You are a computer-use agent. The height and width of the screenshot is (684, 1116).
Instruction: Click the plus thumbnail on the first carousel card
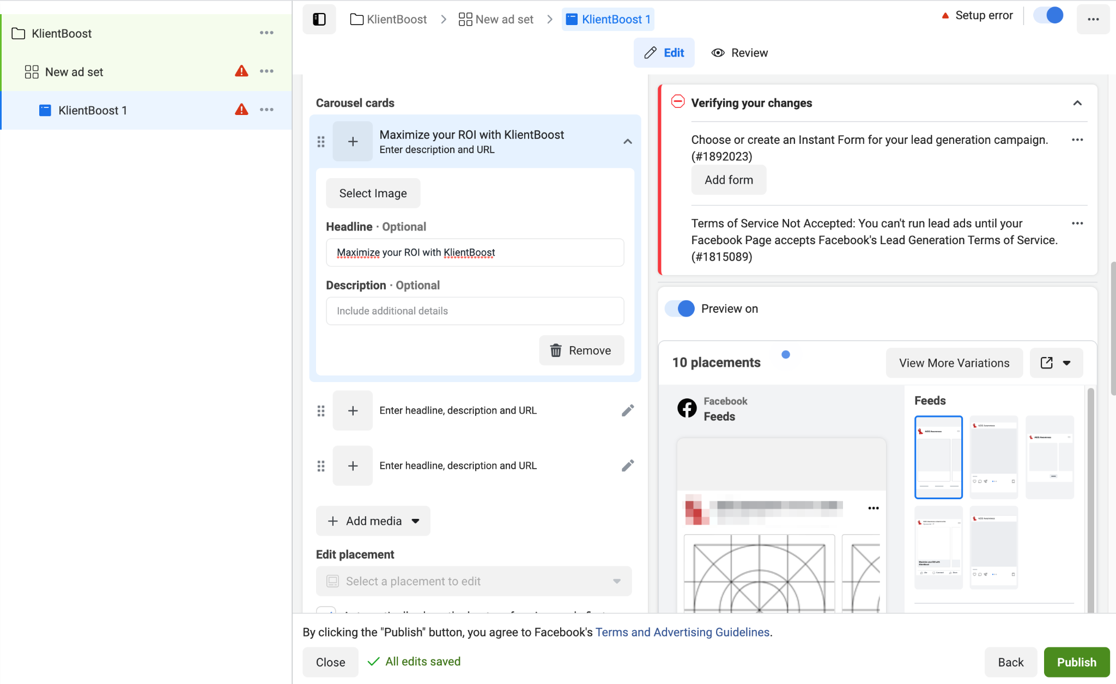[353, 142]
